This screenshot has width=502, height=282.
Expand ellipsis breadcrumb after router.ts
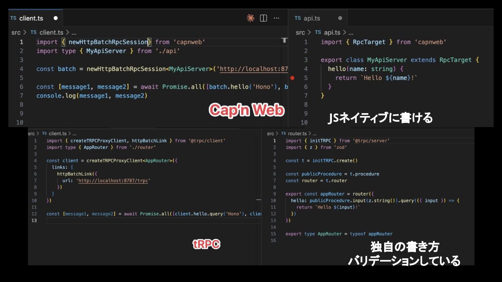tap(314, 134)
